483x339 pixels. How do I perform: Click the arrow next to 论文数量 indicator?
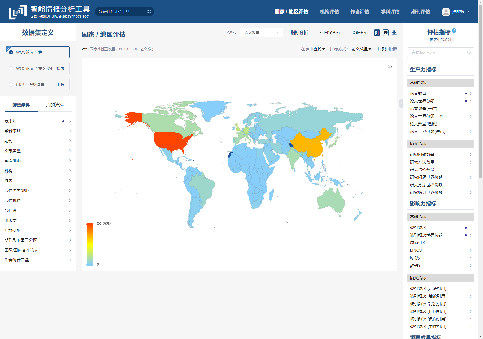tap(471, 93)
